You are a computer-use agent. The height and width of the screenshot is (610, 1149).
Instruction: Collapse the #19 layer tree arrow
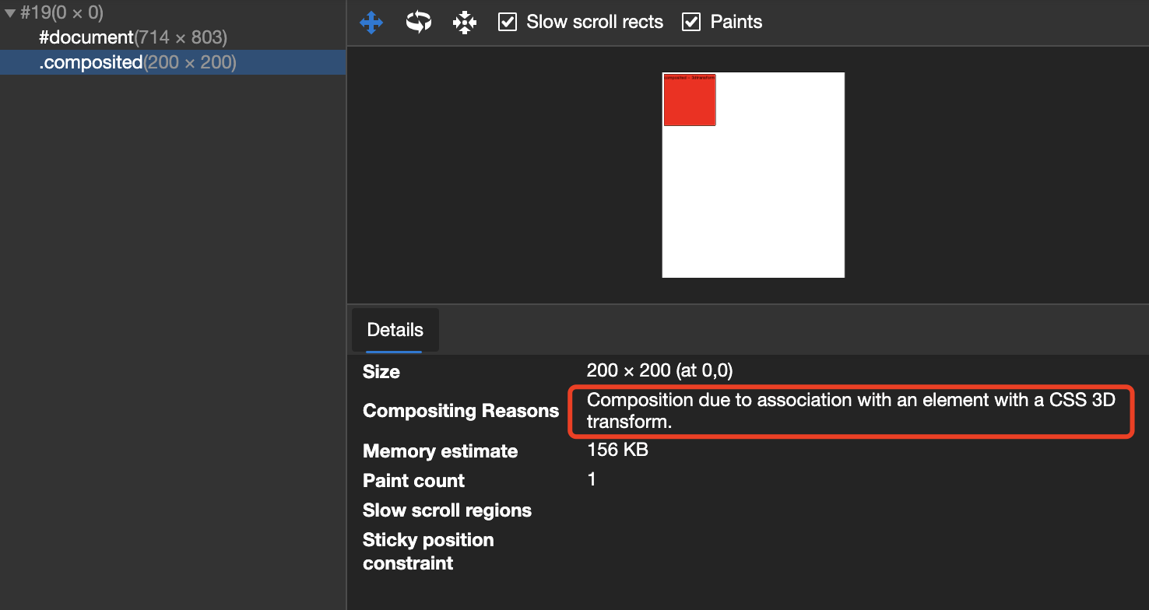pos(10,13)
